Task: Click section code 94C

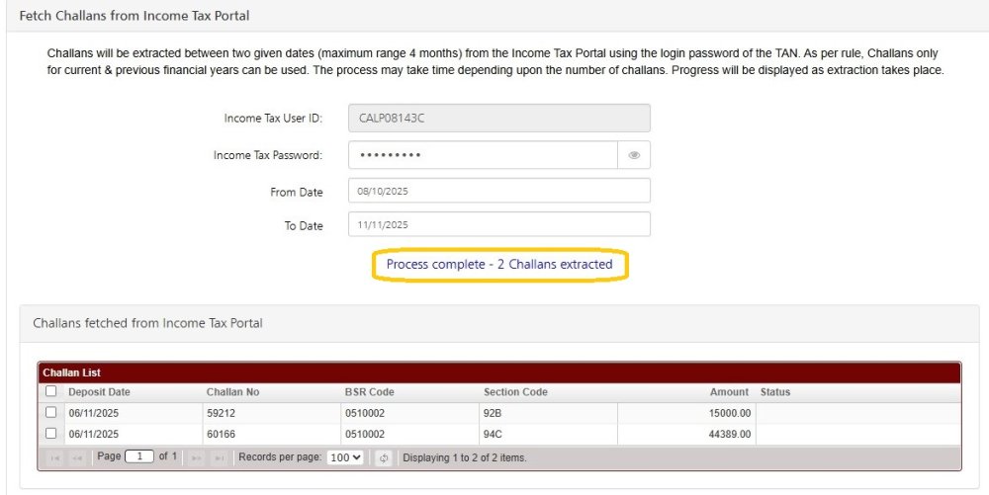Action: (x=492, y=435)
